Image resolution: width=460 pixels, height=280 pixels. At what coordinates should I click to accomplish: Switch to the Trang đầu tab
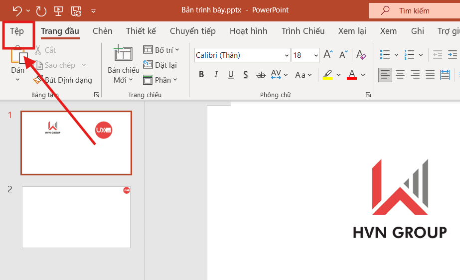click(x=60, y=31)
